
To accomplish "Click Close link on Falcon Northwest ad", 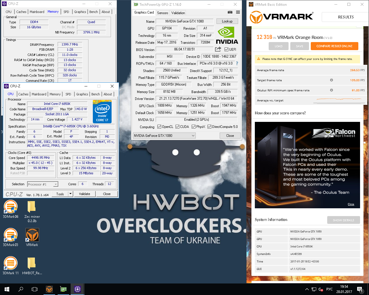I will [351, 204].
